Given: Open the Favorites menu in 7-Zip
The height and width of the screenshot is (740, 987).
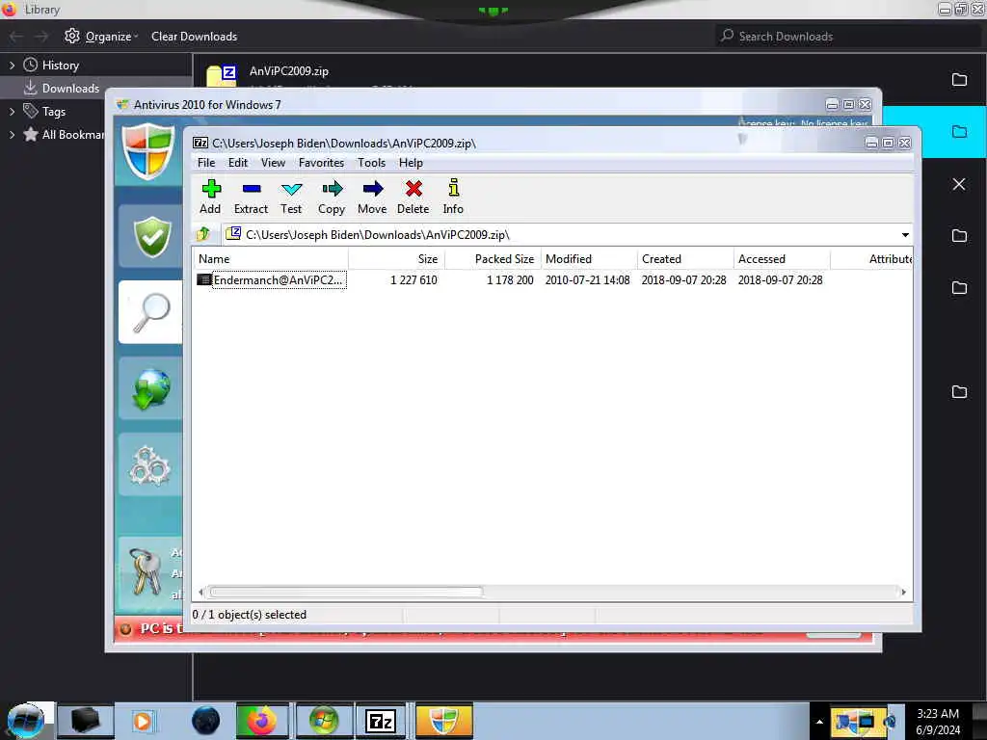Looking at the screenshot, I should 321,163.
